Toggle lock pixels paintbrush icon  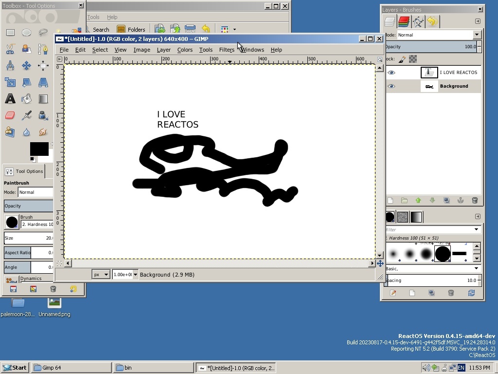tap(402, 59)
